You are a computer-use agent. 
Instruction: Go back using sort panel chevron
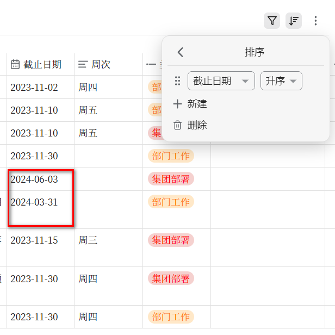181,52
